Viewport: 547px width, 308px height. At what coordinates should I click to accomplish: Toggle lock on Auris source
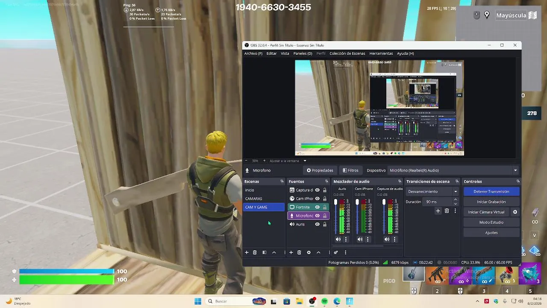tap(325, 224)
